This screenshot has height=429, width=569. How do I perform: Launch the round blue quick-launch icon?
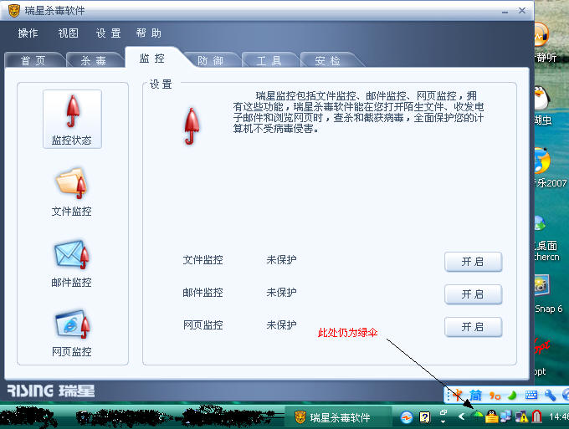pos(407,417)
